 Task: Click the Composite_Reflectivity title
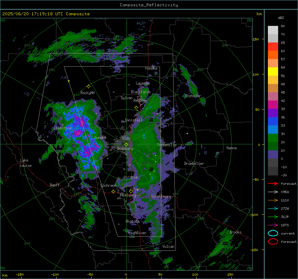pyautogui.click(x=149, y=5)
